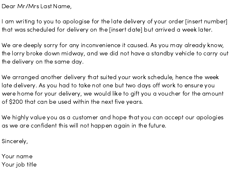Click the greeting 'Dear Mr/Mrs Last Name'
The height and width of the screenshot is (171, 231).
coord(36,7)
